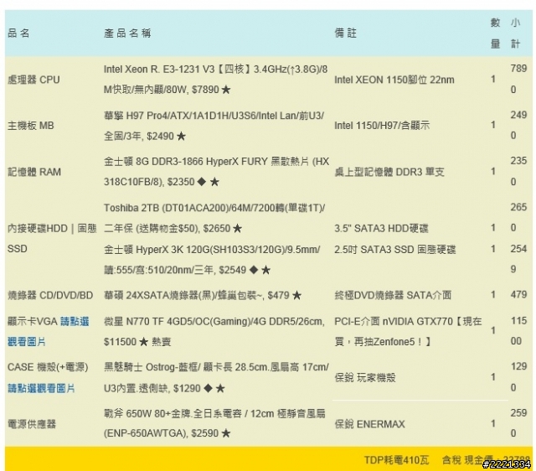Viewport: 536px width, 471px height.
Task: Select the 終極DVD燒錄器 SATA介面 note
Action: click(393, 295)
